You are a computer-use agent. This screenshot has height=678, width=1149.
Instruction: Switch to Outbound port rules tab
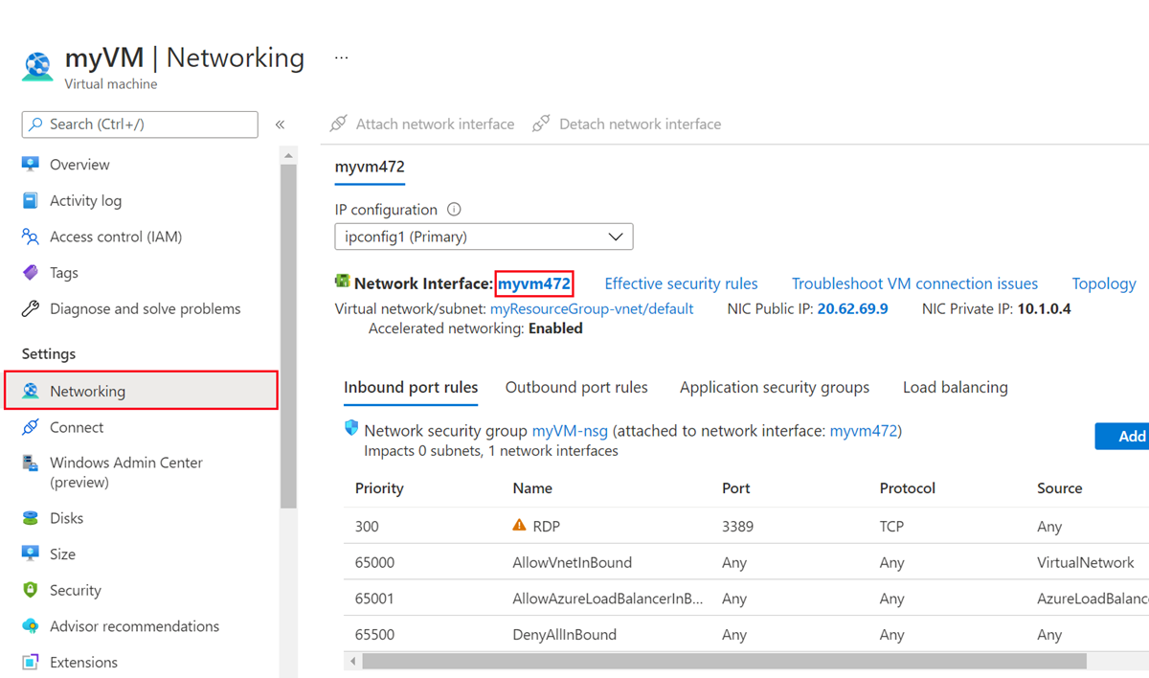(x=576, y=388)
